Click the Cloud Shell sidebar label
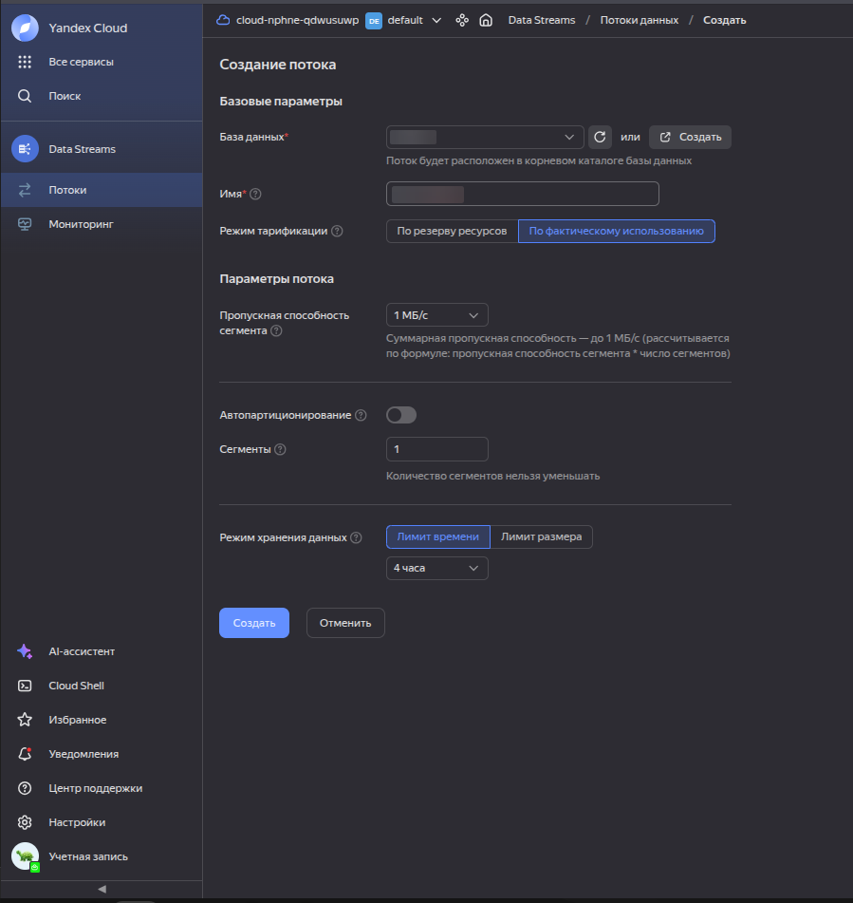 point(77,686)
